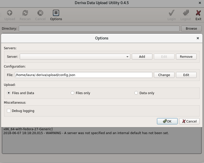This screenshot has height=163, width=204.
Task: Click the config.json file path field
Action: [84, 75]
